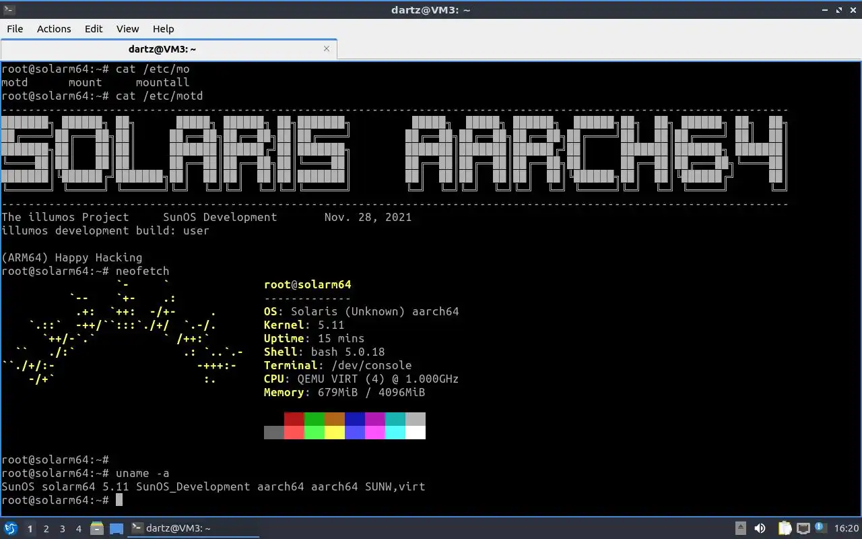Switch to workspace 3
The width and height of the screenshot is (862, 539).
click(x=62, y=529)
